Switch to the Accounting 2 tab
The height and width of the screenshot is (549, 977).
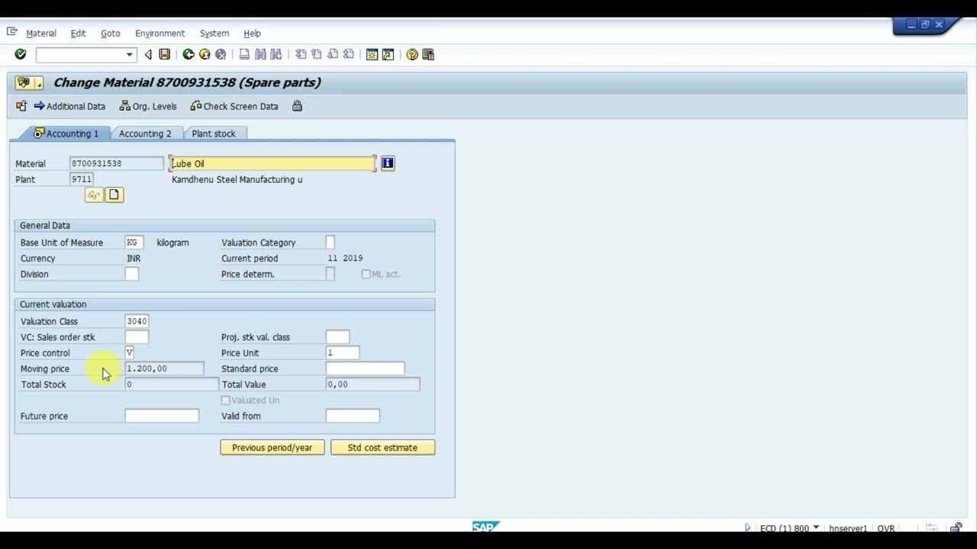pos(145,133)
